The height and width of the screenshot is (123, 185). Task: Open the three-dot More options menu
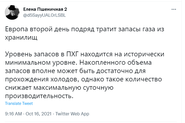coord(174,9)
